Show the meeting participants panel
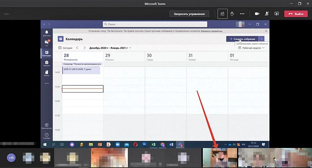The image size is (312, 168). (223, 14)
